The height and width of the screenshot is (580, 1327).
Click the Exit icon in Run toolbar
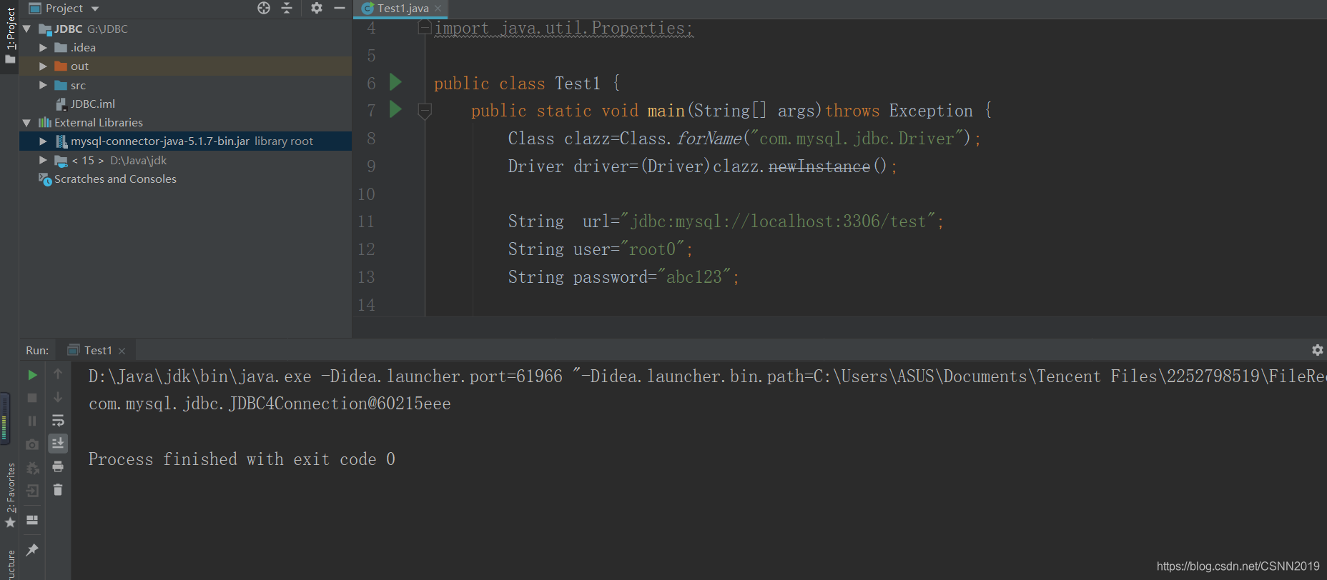pyautogui.click(x=32, y=491)
